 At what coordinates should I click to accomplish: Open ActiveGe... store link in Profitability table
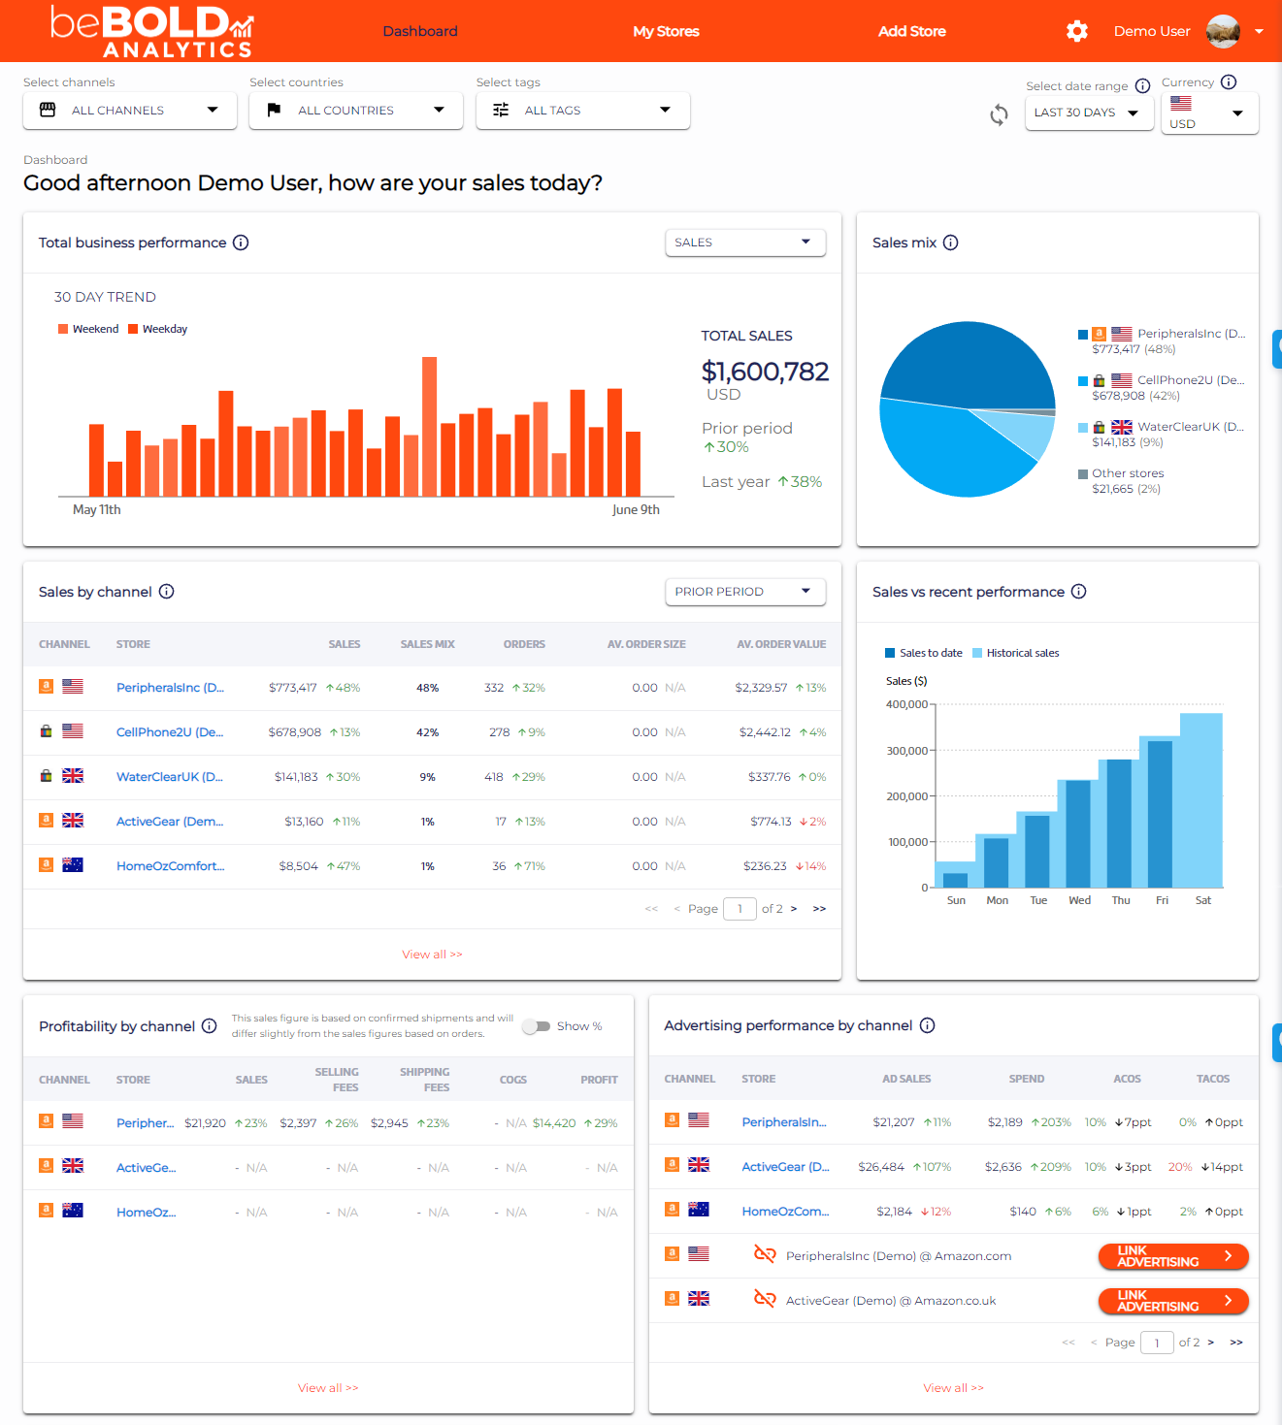[146, 1168]
